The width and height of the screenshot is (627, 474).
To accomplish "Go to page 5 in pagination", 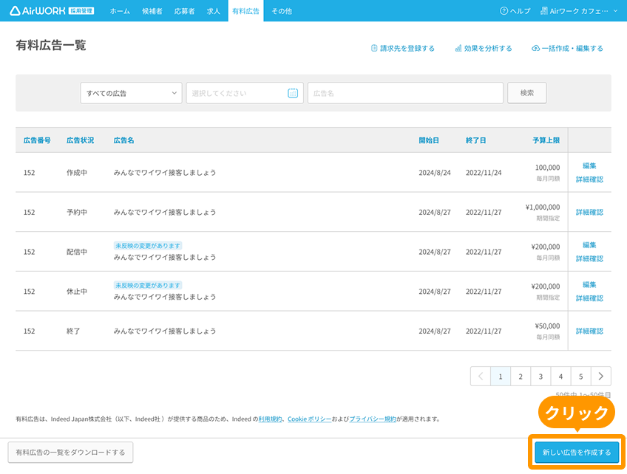I will point(580,376).
